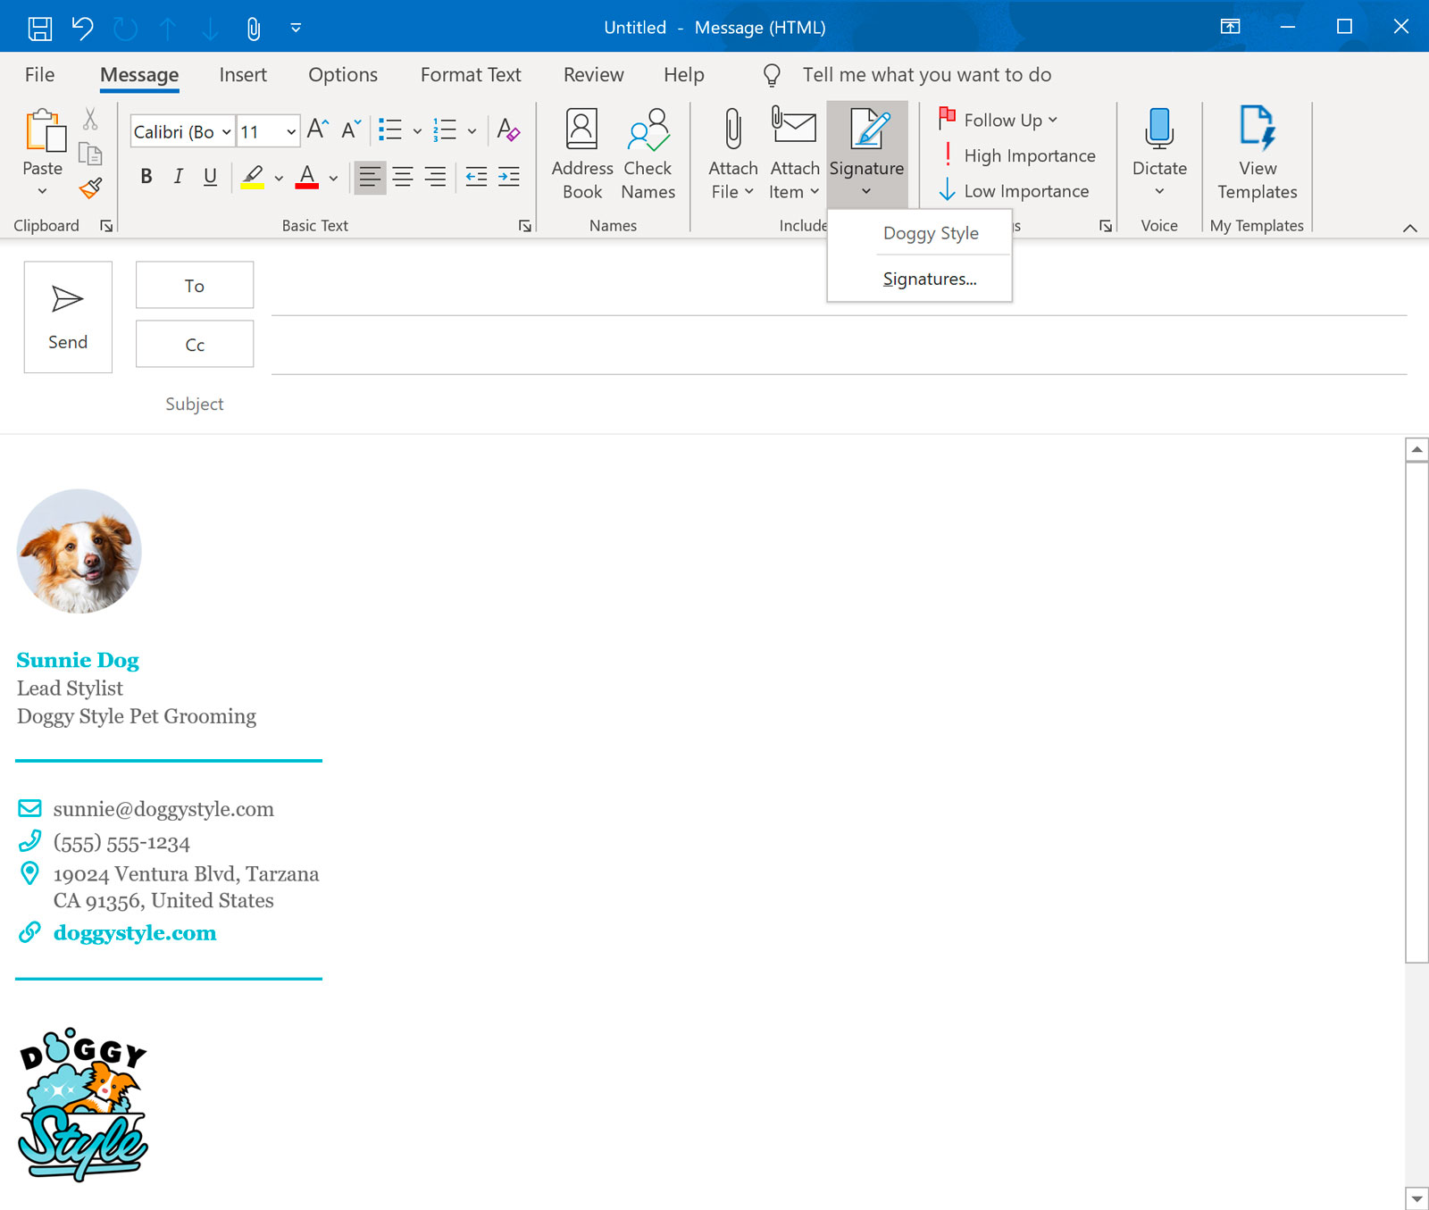1429x1210 pixels.
Task: Open the font color dropdown arrow
Action: 333,178
